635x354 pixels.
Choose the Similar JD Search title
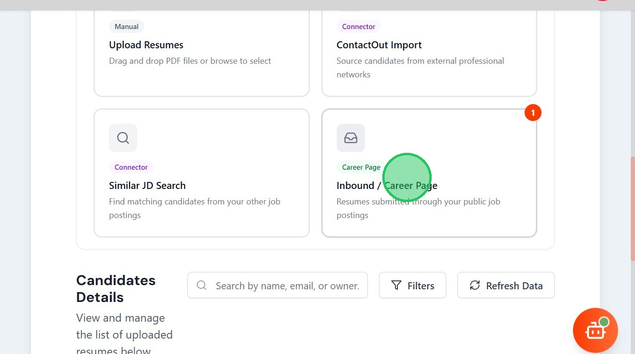point(147,186)
